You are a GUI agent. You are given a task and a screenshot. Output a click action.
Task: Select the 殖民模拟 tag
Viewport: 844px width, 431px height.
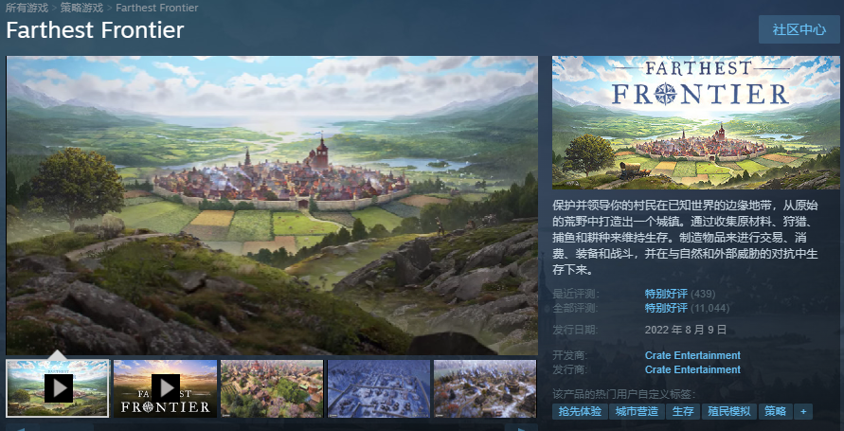729,412
